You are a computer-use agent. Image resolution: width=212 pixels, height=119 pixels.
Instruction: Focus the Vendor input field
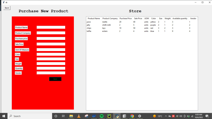[51, 73]
